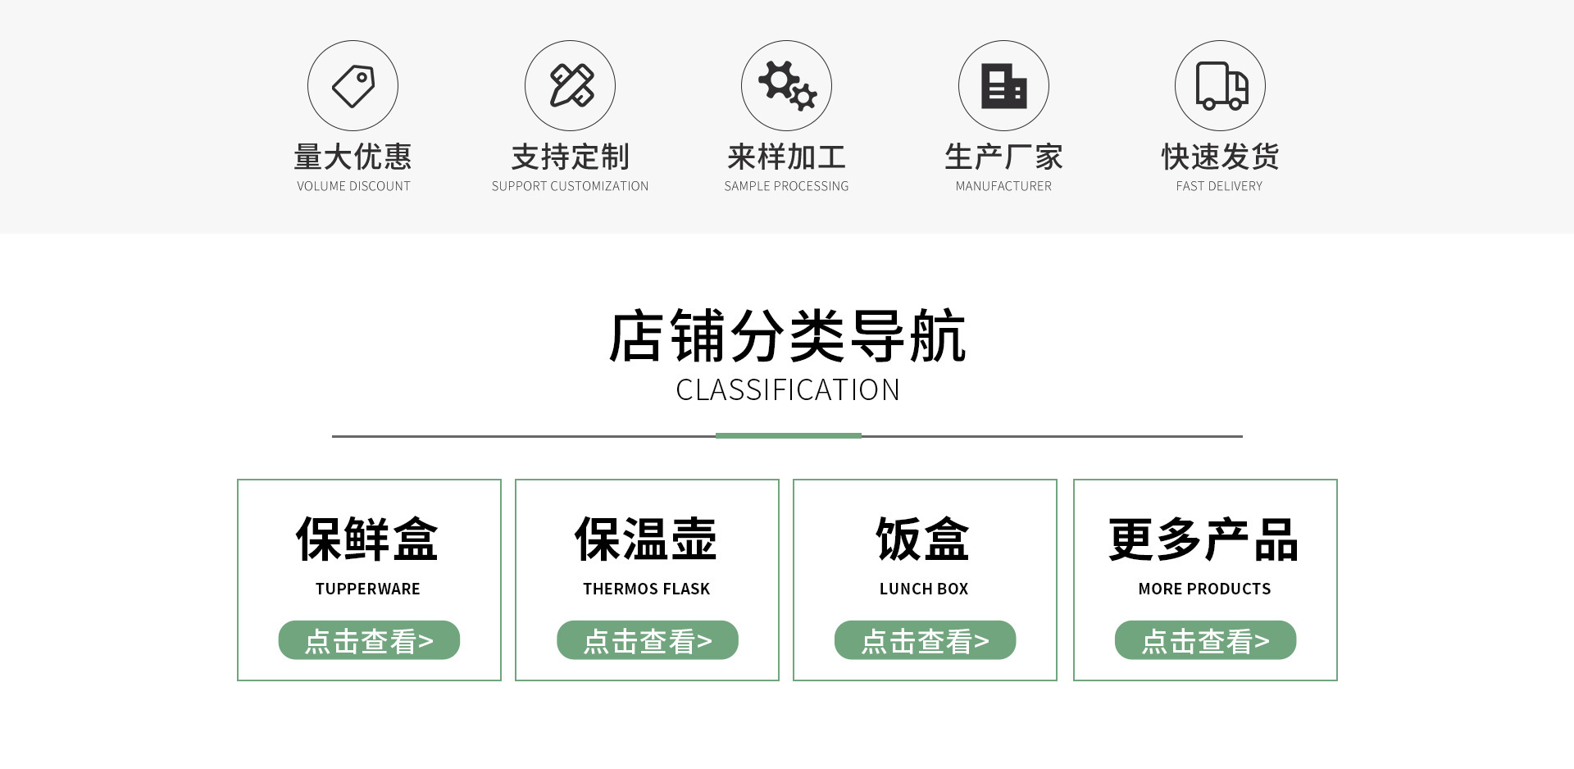Click the gears sample processing icon

point(786,86)
